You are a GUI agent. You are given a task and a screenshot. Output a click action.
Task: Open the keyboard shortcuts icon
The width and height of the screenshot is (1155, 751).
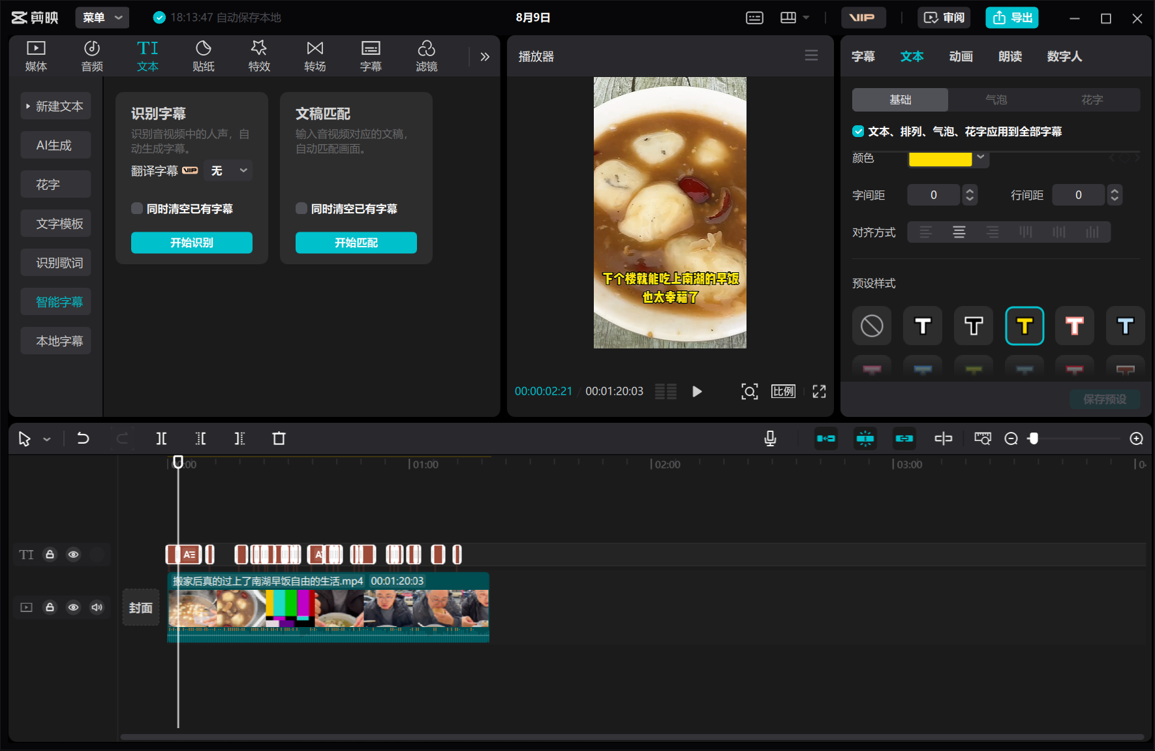coord(754,18)
